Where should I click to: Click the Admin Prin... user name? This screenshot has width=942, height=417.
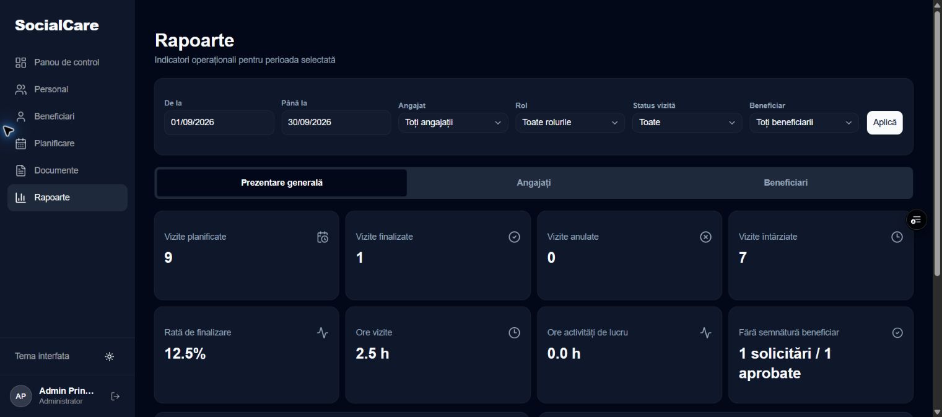tap(66, 391)
